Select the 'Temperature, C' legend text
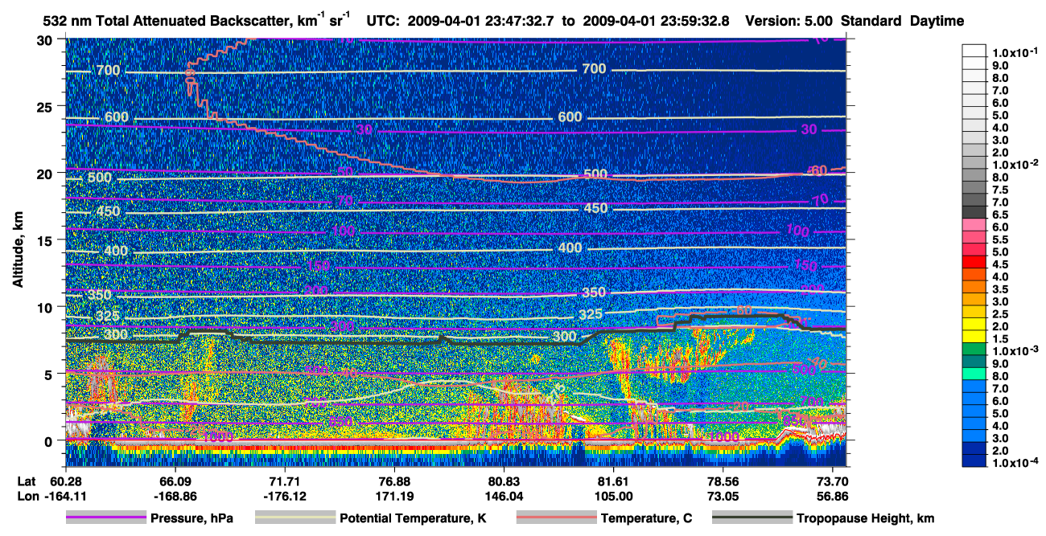 (646, 519)
